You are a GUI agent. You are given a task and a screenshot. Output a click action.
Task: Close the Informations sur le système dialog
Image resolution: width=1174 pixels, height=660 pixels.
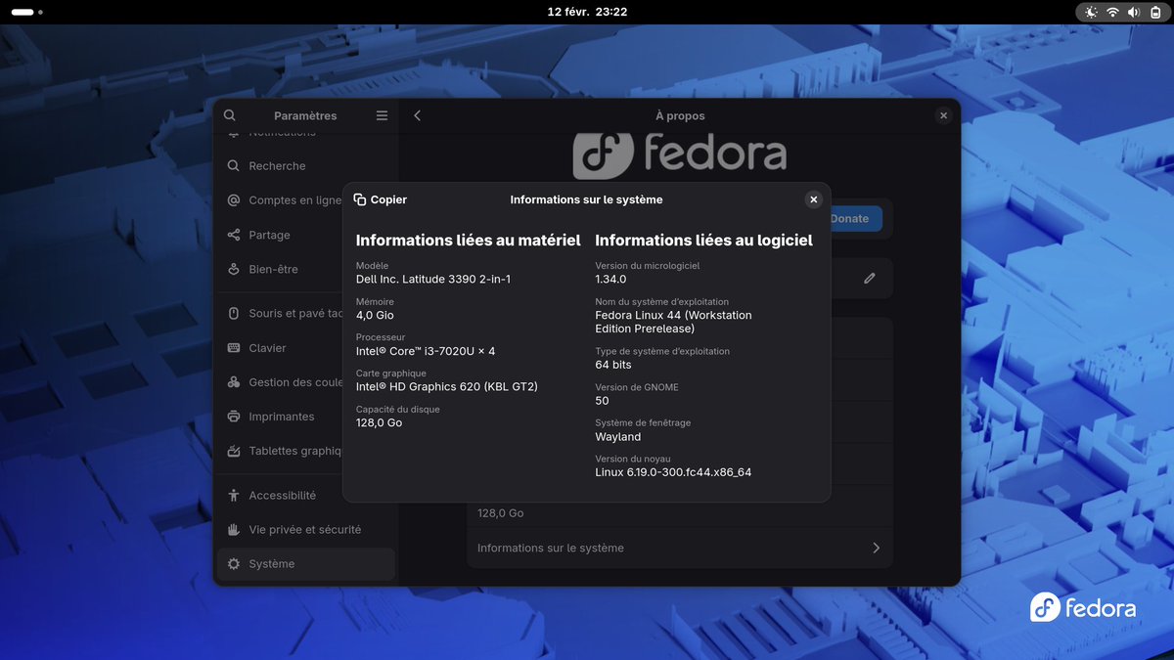pyautogui.click(x=813, y=199)
